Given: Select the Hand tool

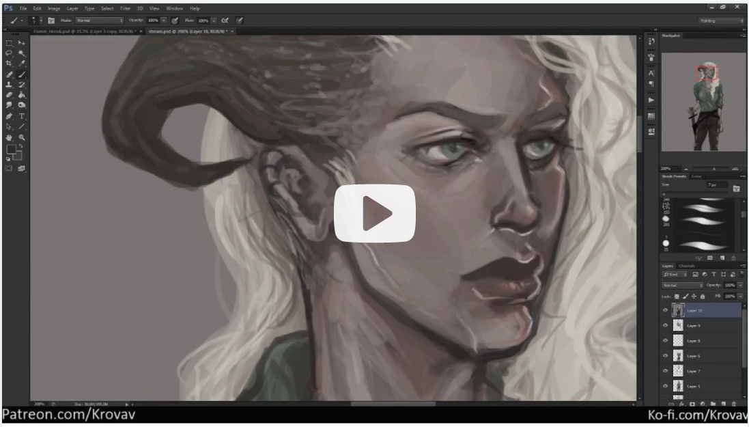Looking at the screenshot, I should click(x=9, y=138).
